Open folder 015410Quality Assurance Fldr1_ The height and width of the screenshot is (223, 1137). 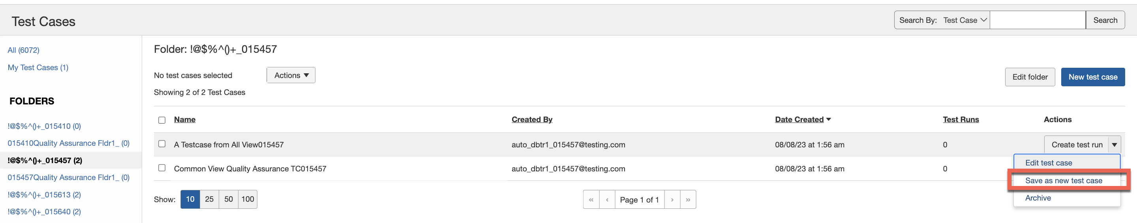68,143
